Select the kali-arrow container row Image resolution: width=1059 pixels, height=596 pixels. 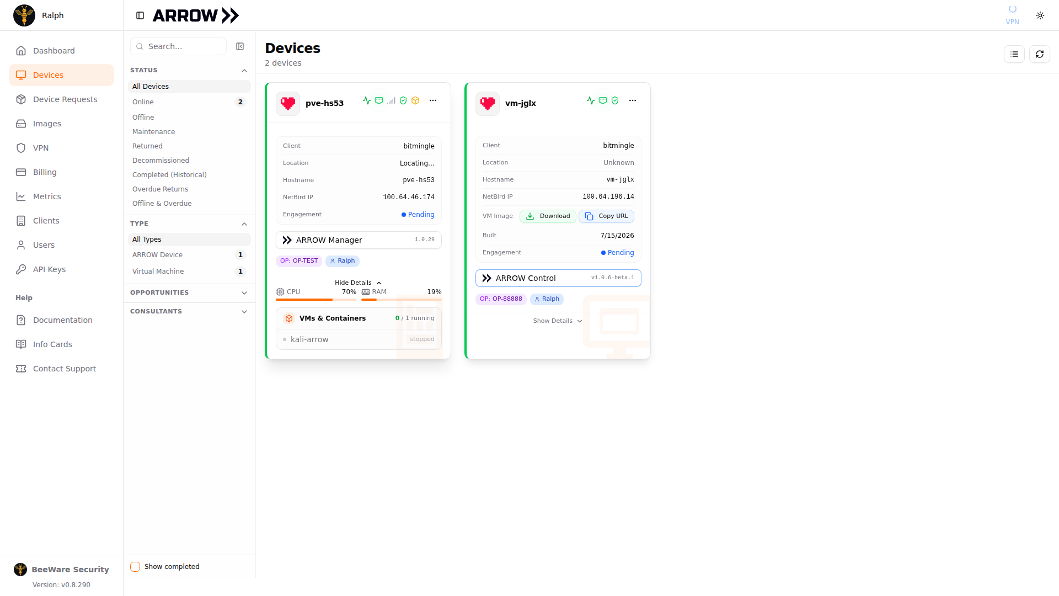point(359,339)
